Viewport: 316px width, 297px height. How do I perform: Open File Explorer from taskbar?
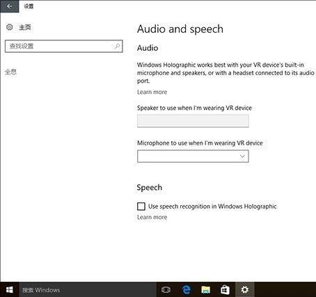click(205, 289)
